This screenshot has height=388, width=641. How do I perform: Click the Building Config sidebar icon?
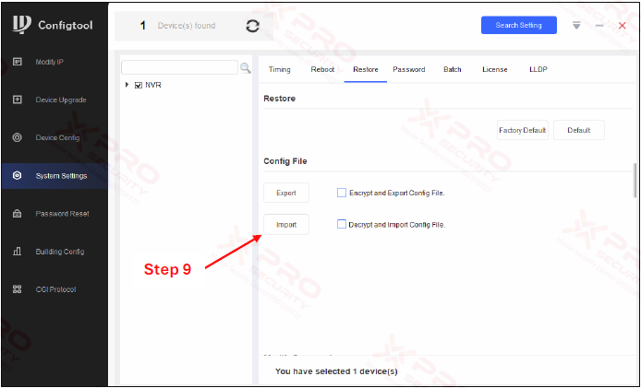click(x=18, y=252)
